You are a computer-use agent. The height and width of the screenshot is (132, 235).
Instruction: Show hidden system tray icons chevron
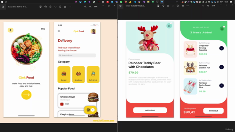177,2
